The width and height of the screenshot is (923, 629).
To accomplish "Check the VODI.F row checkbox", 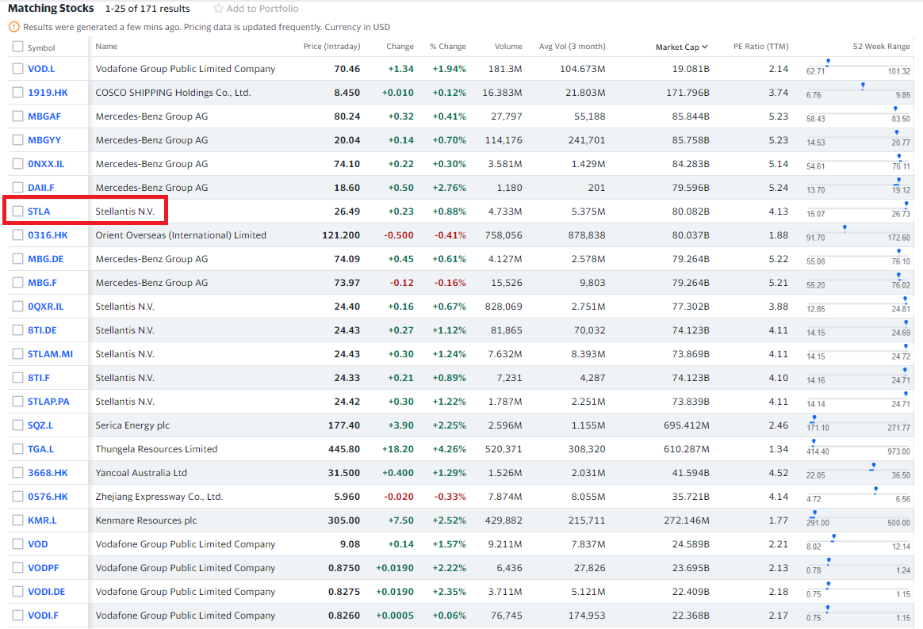I will tap(17, 616).
